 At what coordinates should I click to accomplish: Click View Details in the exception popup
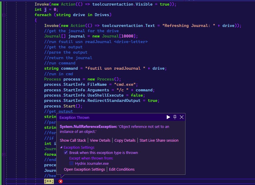coord(100,140)
